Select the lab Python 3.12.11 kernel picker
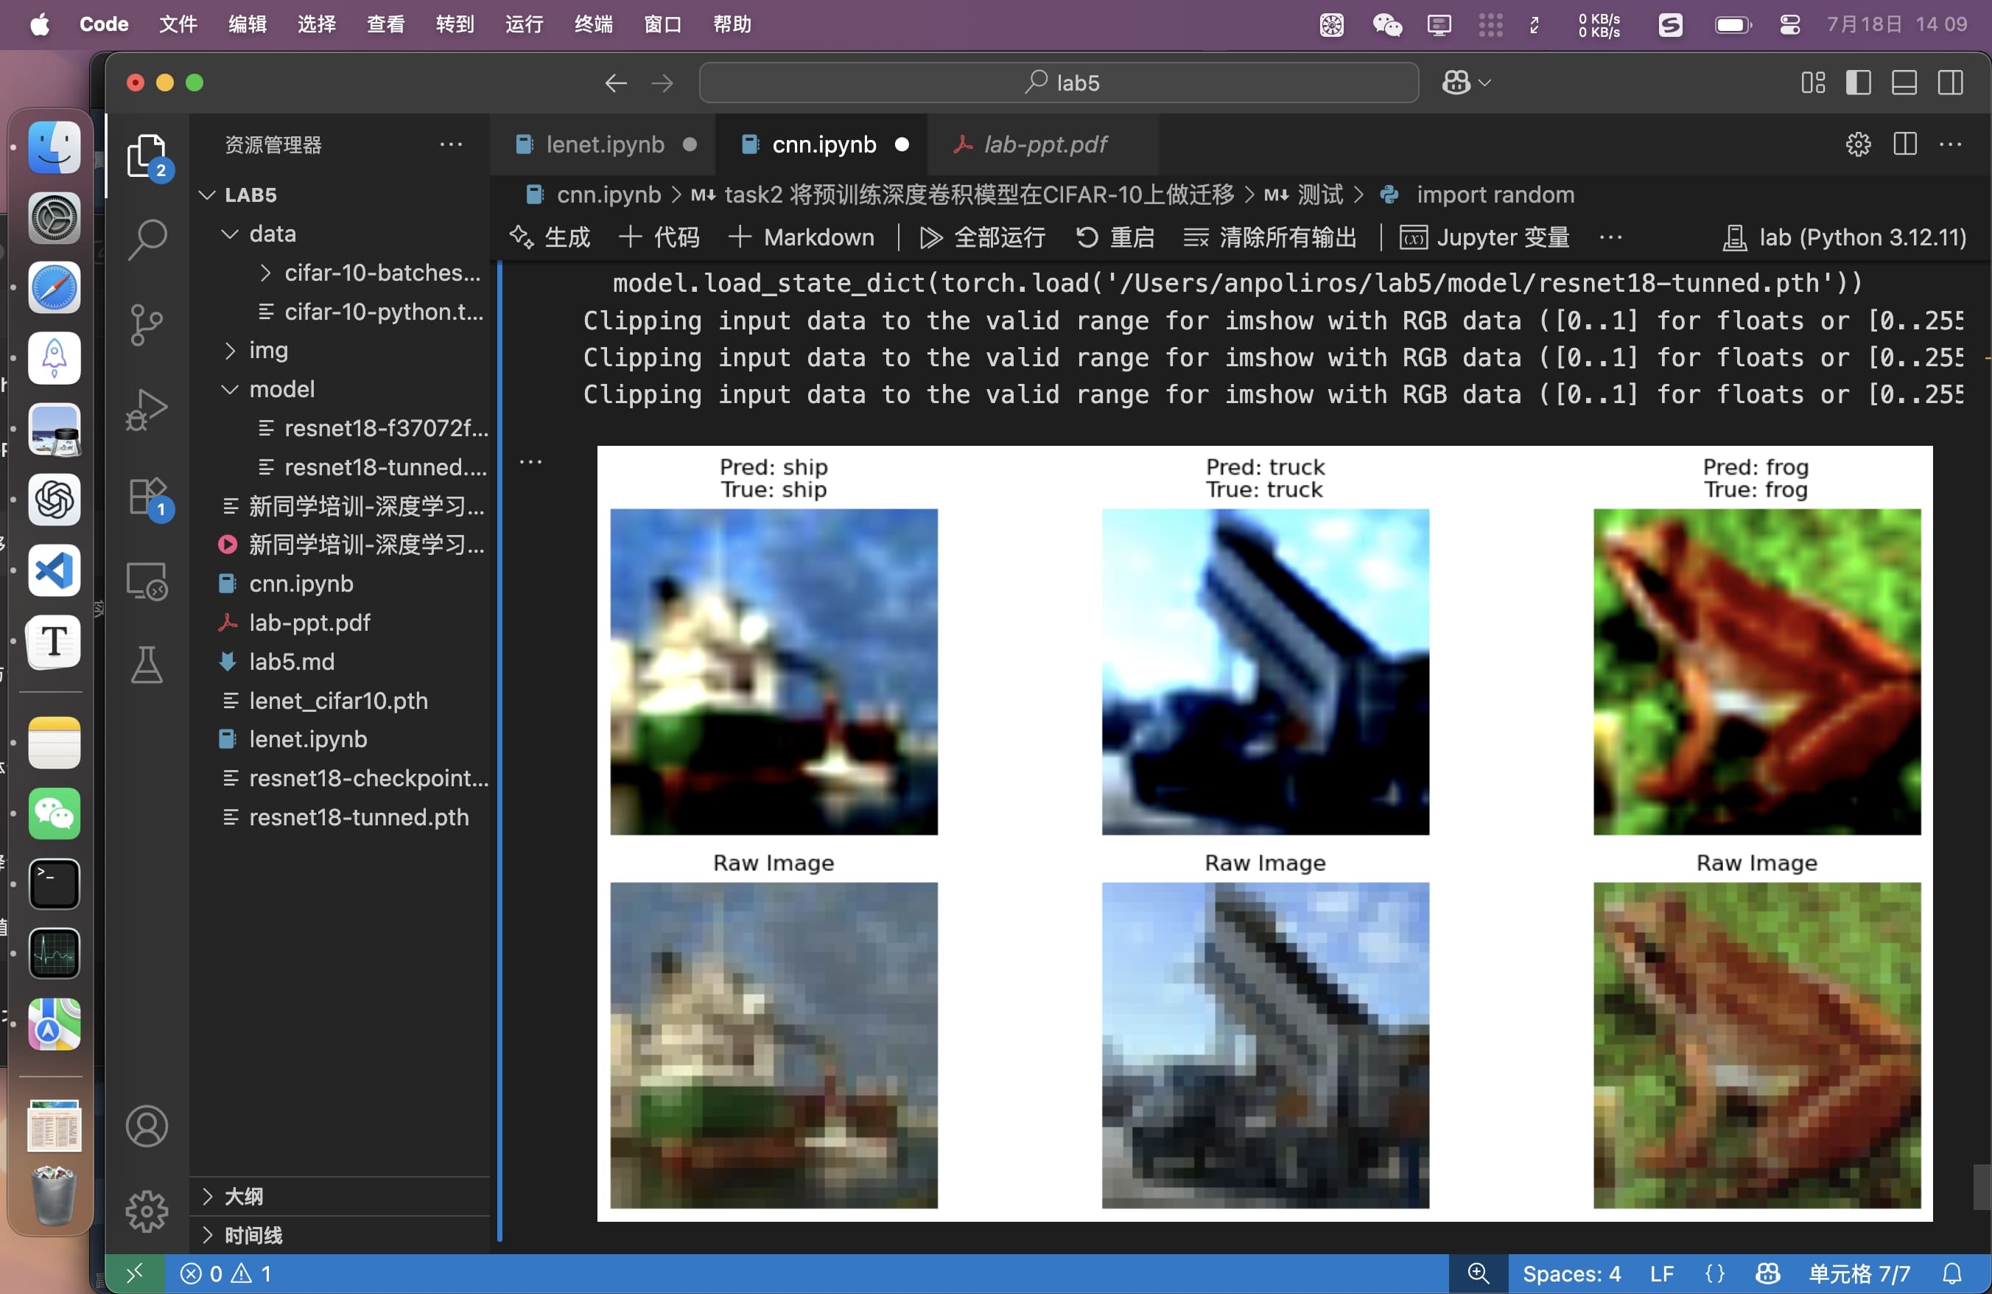The width and height of the screenshot is (1992, 1294). [x=1845, y=238]
